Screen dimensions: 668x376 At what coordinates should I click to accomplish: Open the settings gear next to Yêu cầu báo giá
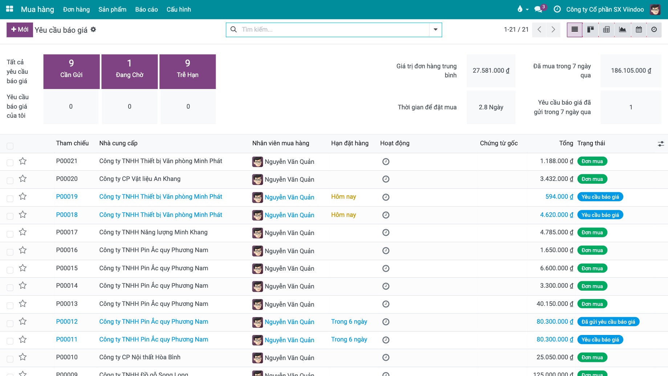(93, 29)
